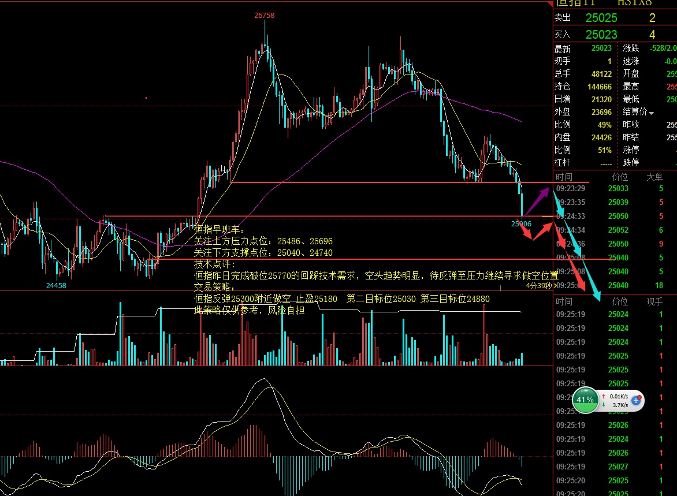Click the 大单 column header
Image resolution: width=677 pixels, height=496 pixels.
coord(654,177)
